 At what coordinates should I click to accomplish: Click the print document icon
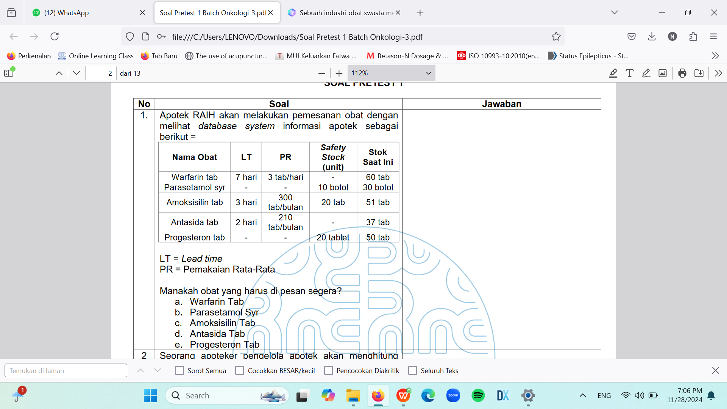tap(681, 73)
